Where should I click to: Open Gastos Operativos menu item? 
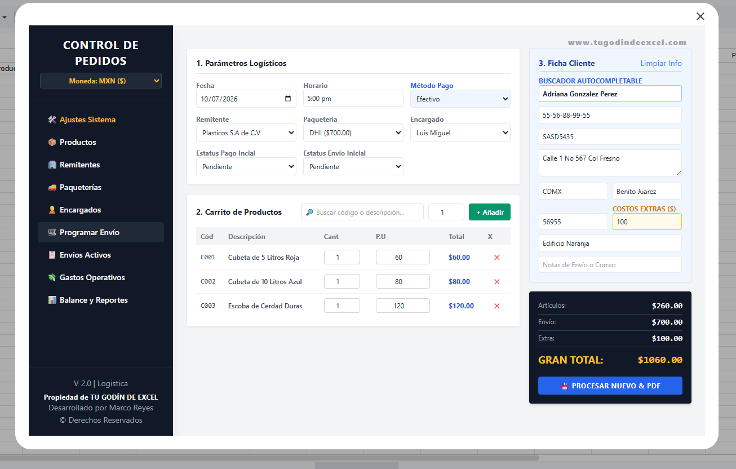click(x=101, y=277)
